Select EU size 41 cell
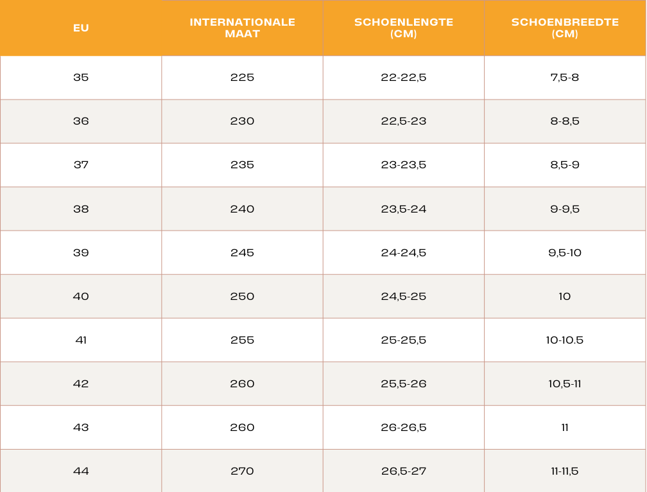Screen dimensions: 647x492 [x=81, y=340]
